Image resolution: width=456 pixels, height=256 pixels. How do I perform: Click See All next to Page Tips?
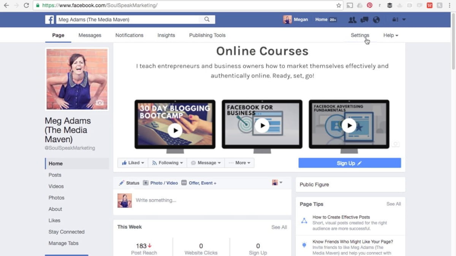coord(393,204)
